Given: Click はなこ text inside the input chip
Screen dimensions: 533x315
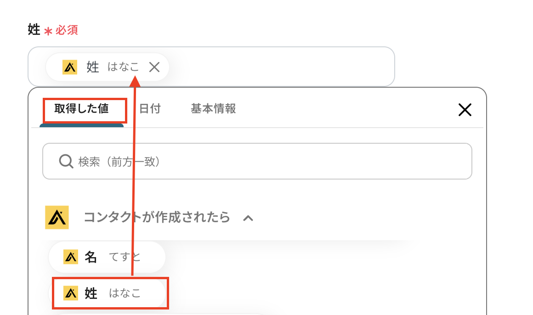Looking at the screenshot, I should (x=123, y=67).
